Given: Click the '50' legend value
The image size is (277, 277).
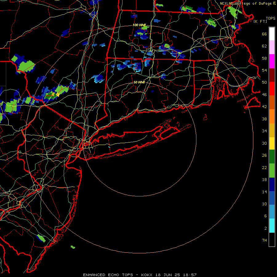Looking at the screenshot, I should point(264,82).
